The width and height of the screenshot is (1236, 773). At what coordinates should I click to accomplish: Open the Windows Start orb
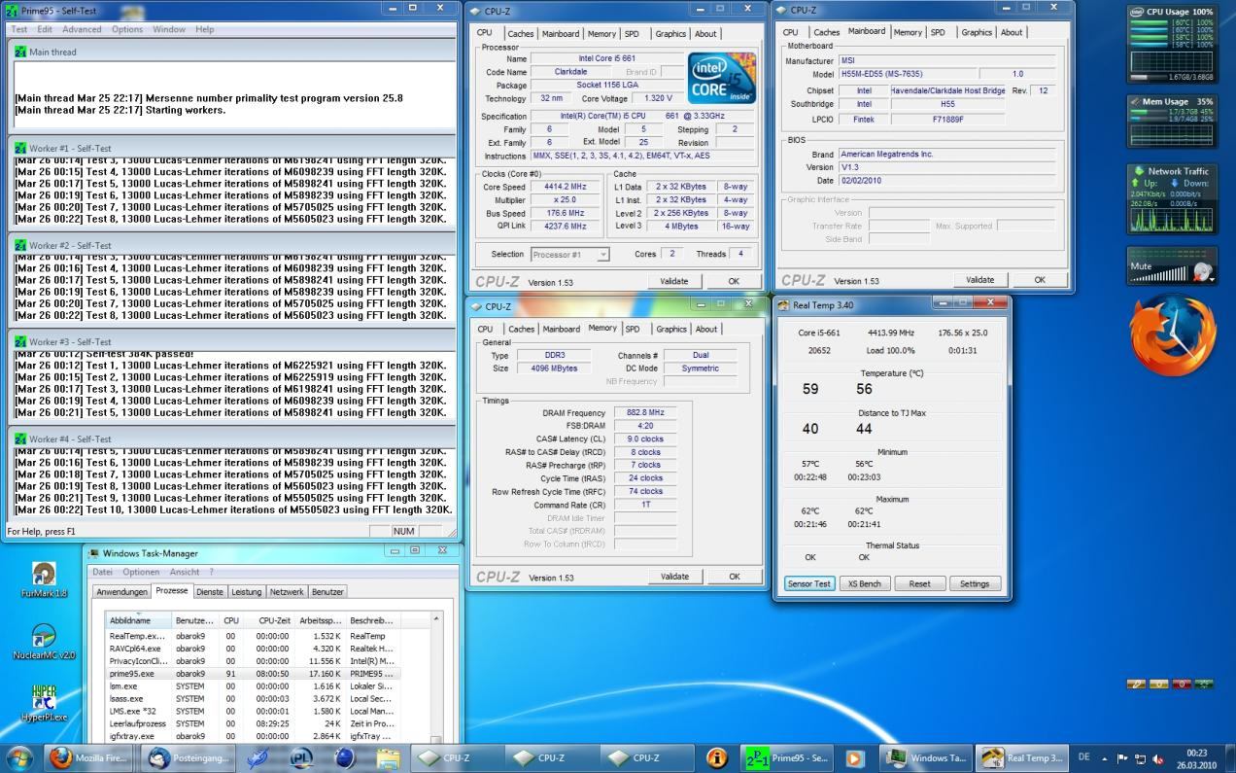[x=19, y=757]
